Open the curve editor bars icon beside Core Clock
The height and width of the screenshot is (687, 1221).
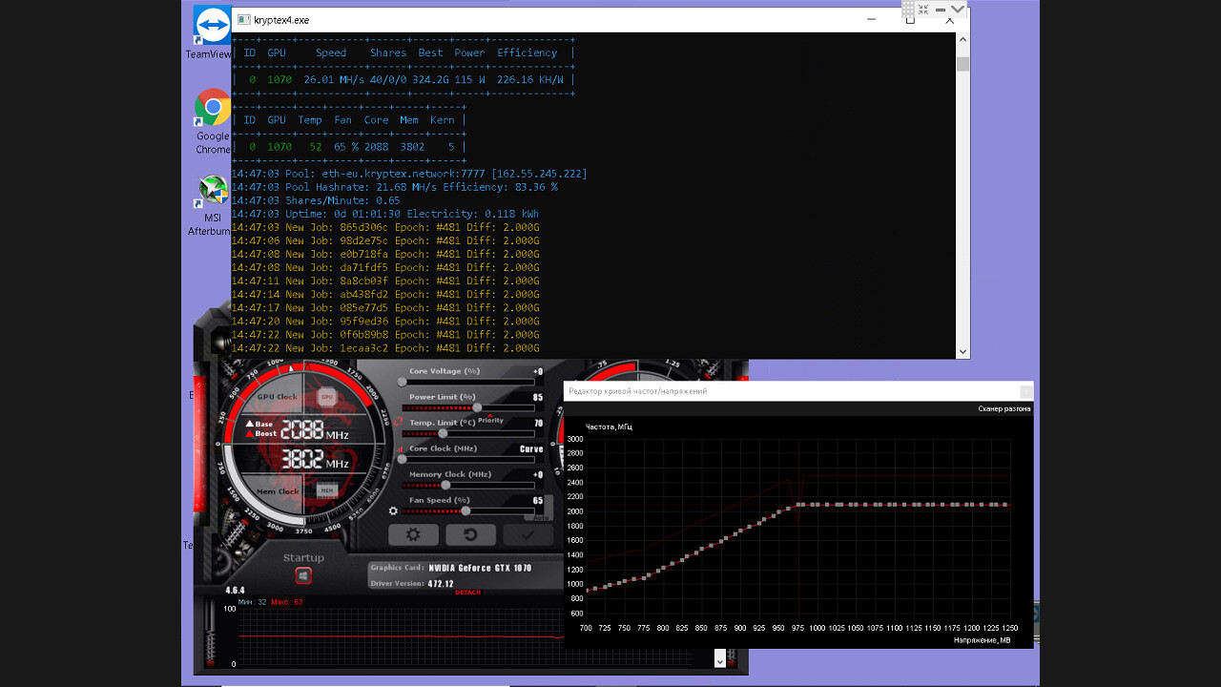point(399,451)
